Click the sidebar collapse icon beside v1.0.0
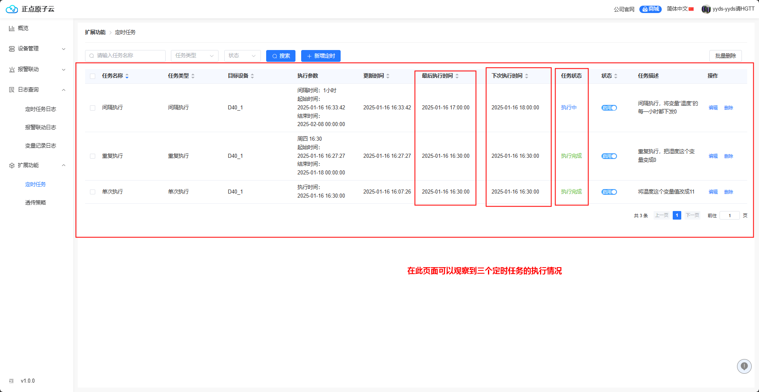This screenshot has width=759, height=392. tap(11, 381)
